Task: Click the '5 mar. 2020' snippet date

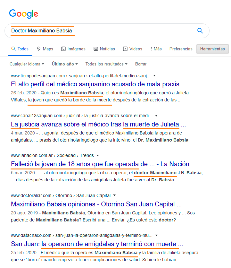Action: tap(23, 173)
